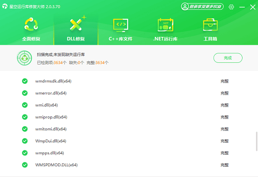Click green check beside WmpDui.dll
The height and width of the screenshot is (177, 258).
[25, 141]
